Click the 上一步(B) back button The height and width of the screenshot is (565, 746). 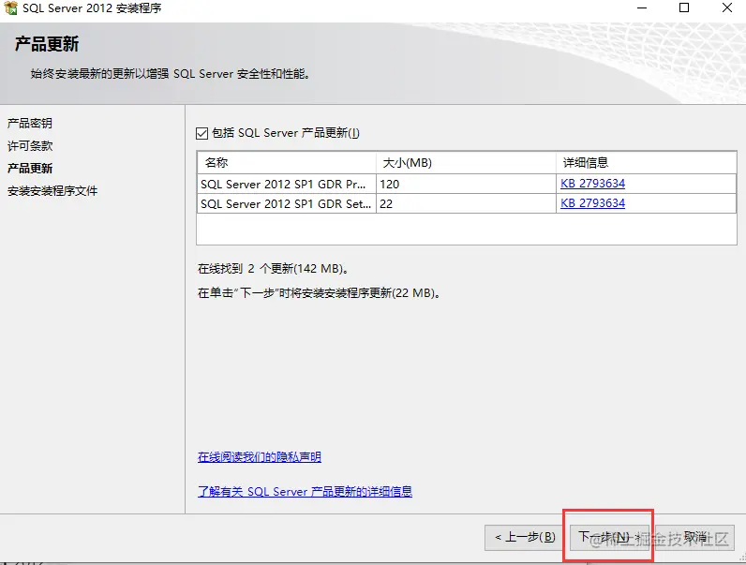[525, 538]
